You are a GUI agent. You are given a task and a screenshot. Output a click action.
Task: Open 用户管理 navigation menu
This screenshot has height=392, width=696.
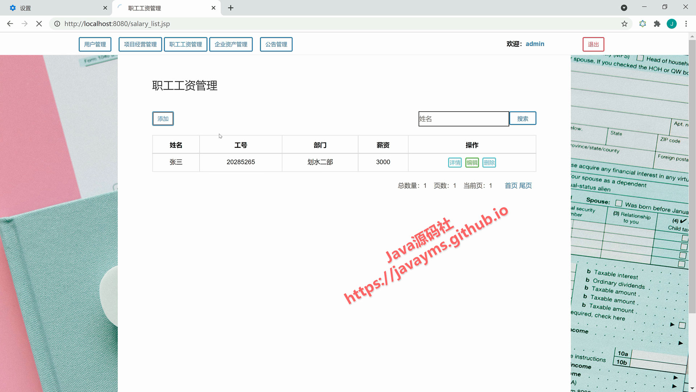(95, 44)
